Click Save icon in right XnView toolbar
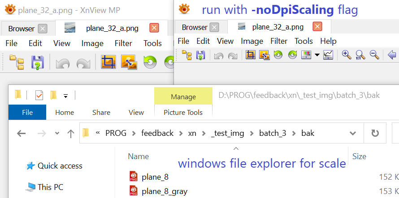Screen dimensions: 399x198 [x=200, y=55]
